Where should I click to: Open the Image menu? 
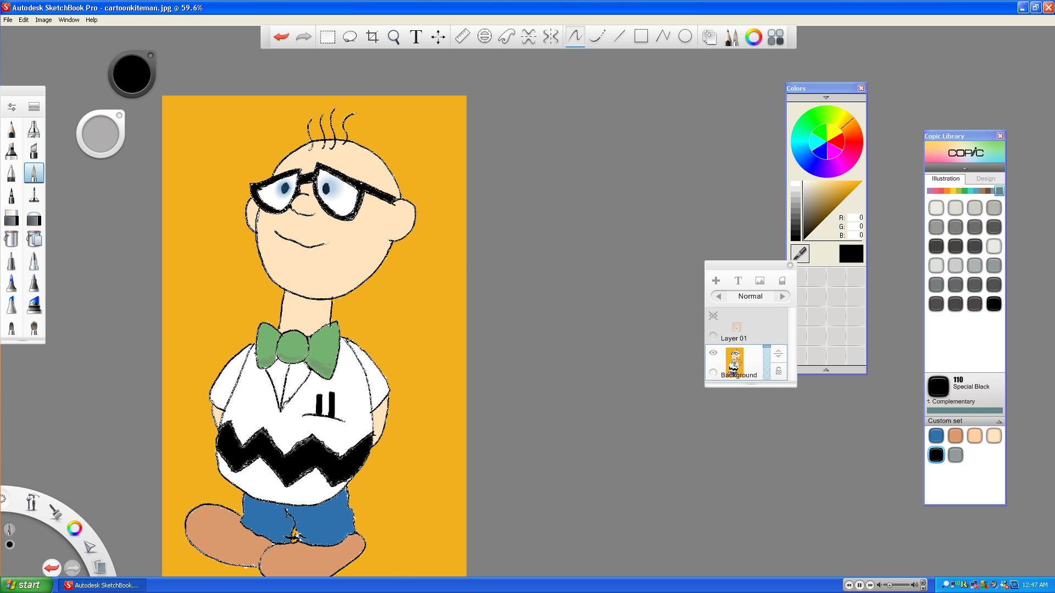(x=43, y=20)
